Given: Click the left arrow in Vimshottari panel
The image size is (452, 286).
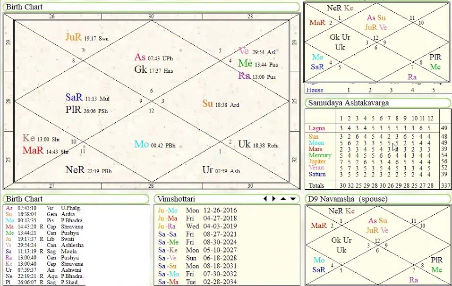Looking at the screenshot, I should point(266,199).
